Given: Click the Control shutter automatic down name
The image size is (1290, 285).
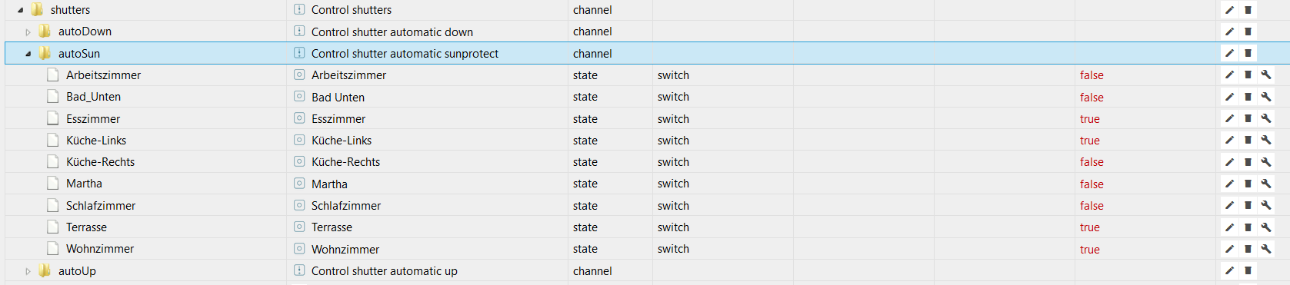Looking at the screenshot, I should pyautogui.click(x=392, y=32).
